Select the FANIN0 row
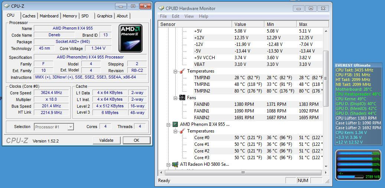 (258, 104)
